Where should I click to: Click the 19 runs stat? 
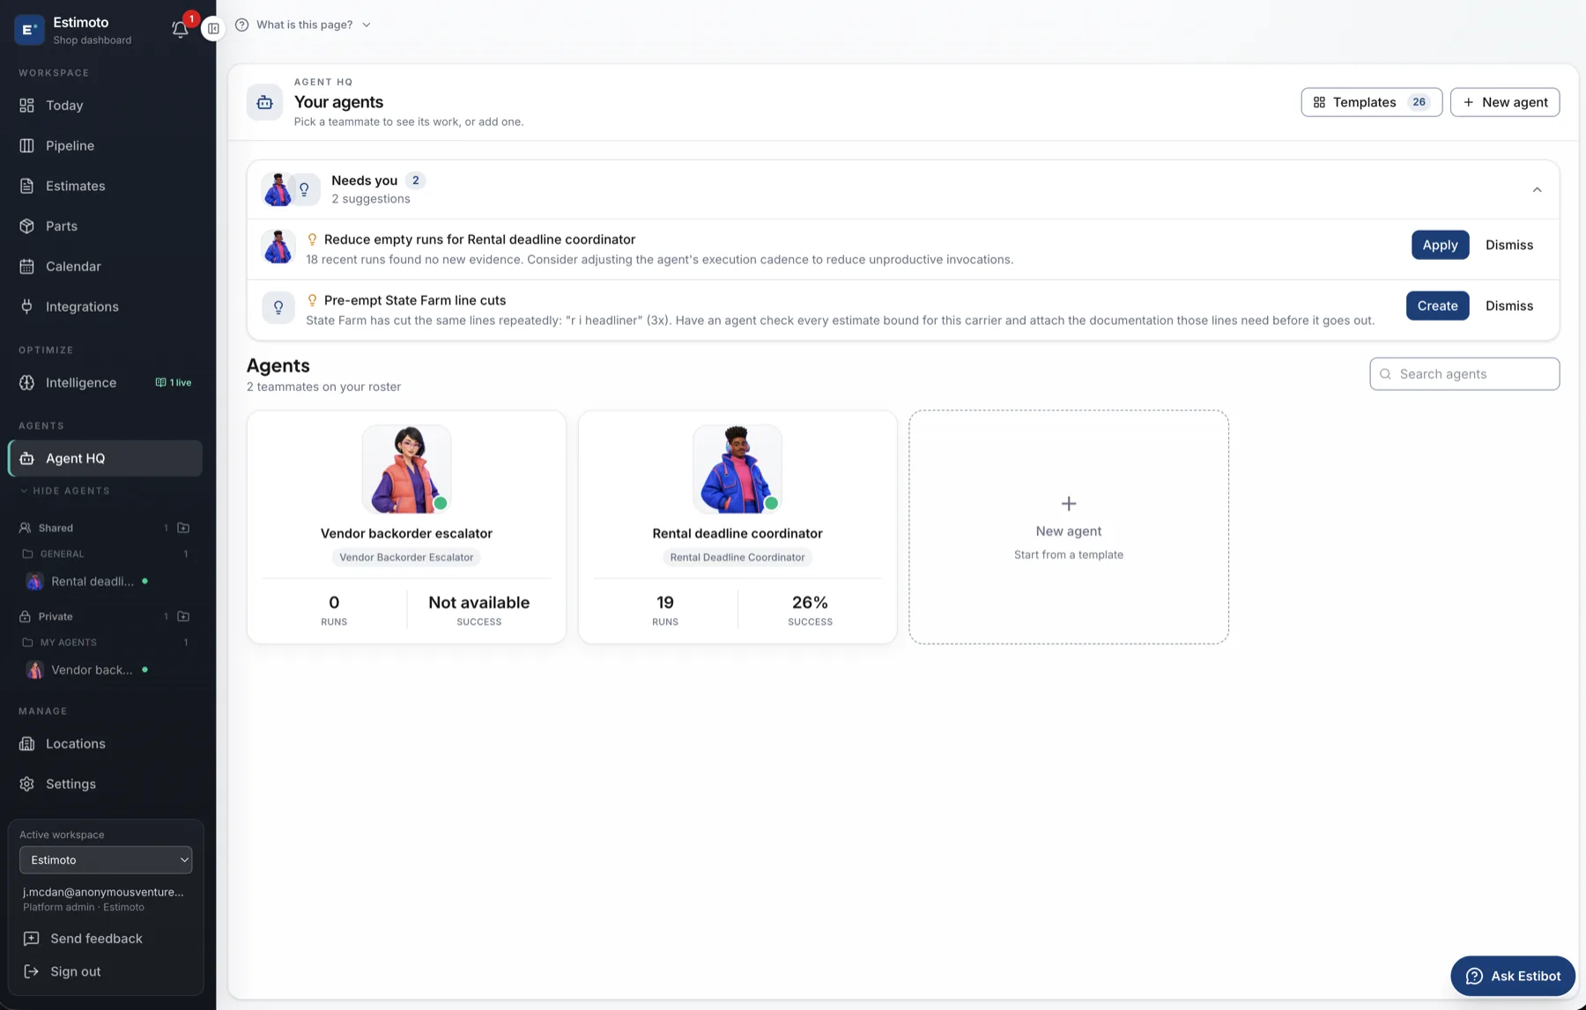click(665, 610)
